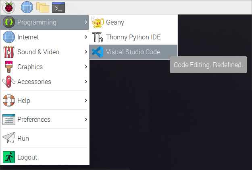
Task: Open Visual Studio Code menu entry
Action: [x=133, y=52]
